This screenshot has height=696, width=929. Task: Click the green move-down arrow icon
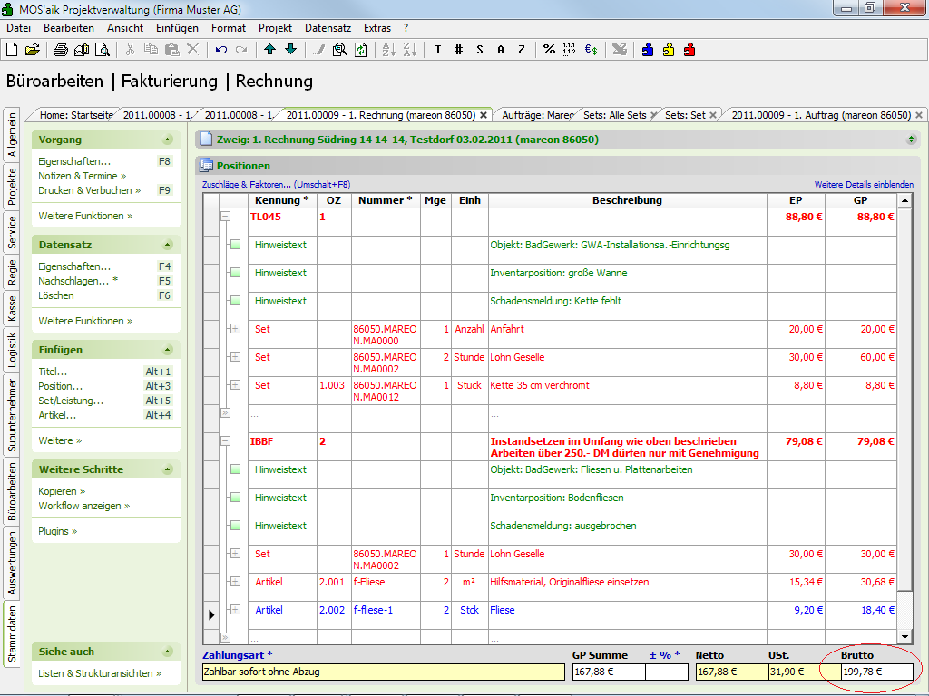[x=290, y=50]
